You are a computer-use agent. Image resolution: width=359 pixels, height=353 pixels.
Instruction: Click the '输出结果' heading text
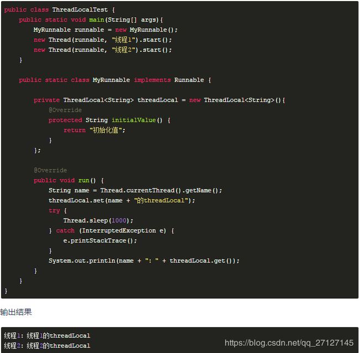(16, 312)
